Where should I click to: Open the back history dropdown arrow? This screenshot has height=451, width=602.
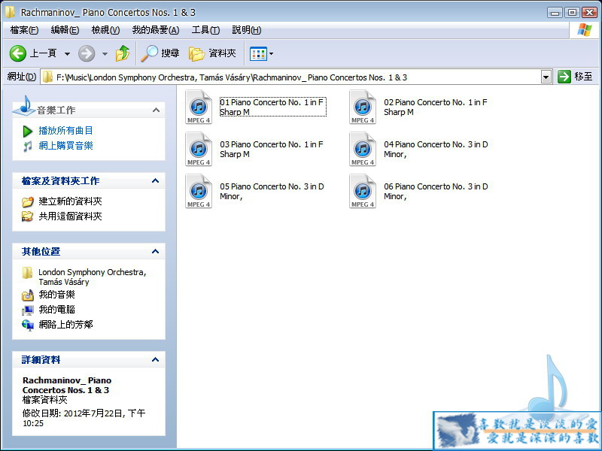[x=67, y=53]
